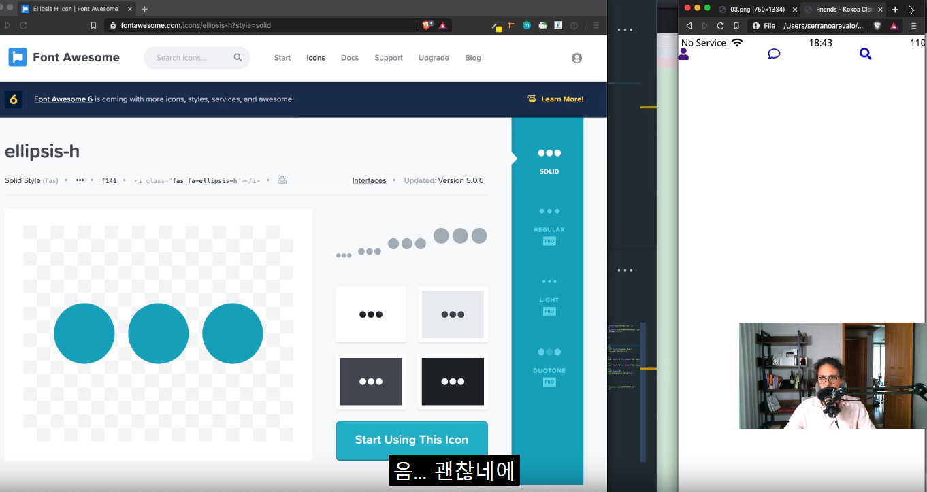Open the Support nav item
The width and height of the screenshot is (927, 492).
coord(389,58)
